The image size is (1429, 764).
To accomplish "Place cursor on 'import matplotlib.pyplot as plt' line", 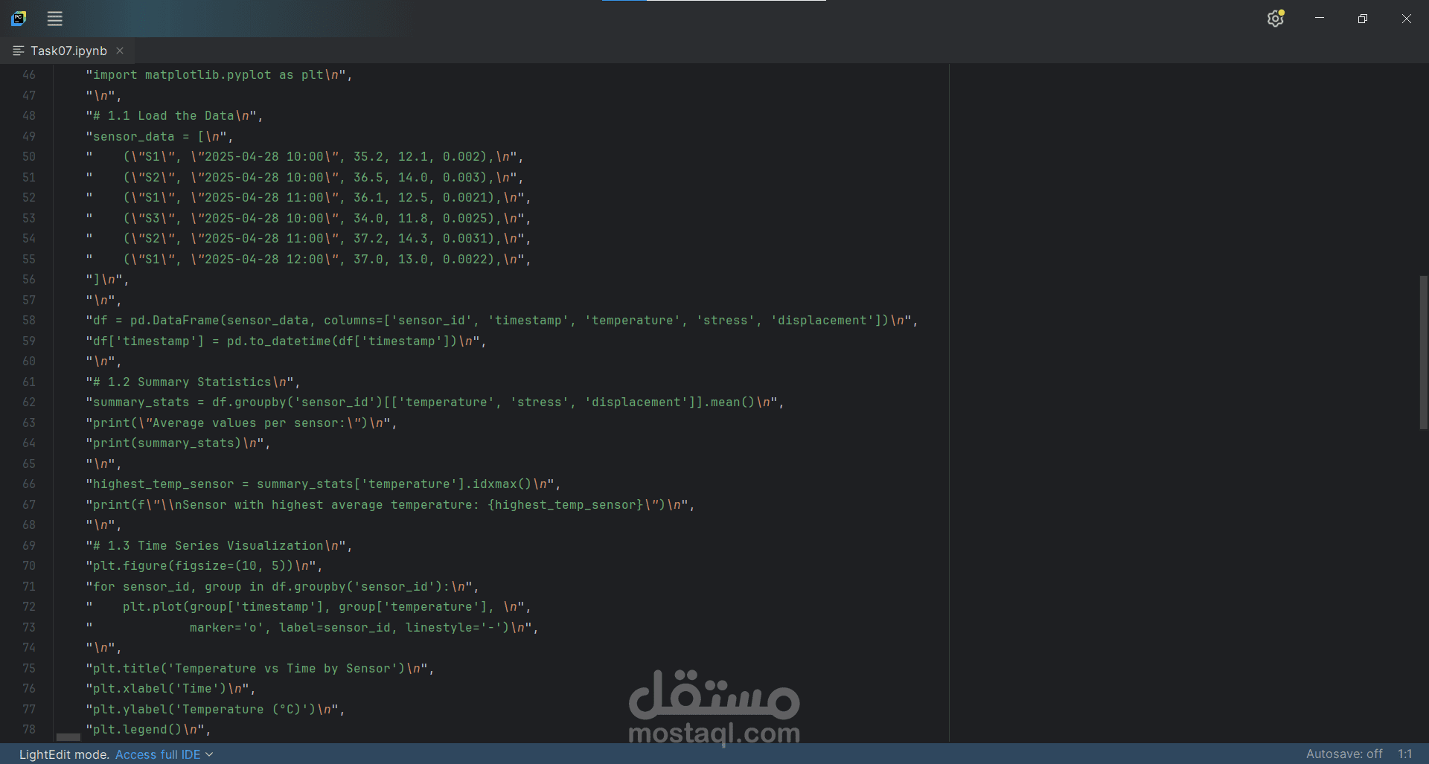I will pyautogui.click(x=219, y=75).
